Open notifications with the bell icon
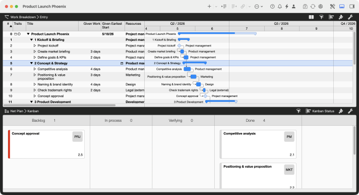The width and height of the screenshot is (359, 195). tap(280, 7)
